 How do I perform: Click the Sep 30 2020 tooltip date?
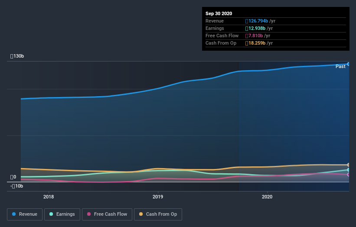click(x=219, y=13)
